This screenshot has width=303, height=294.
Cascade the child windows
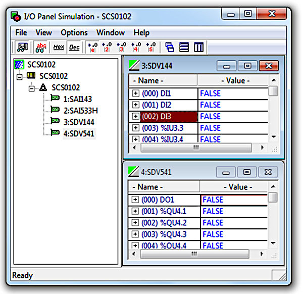170,47
